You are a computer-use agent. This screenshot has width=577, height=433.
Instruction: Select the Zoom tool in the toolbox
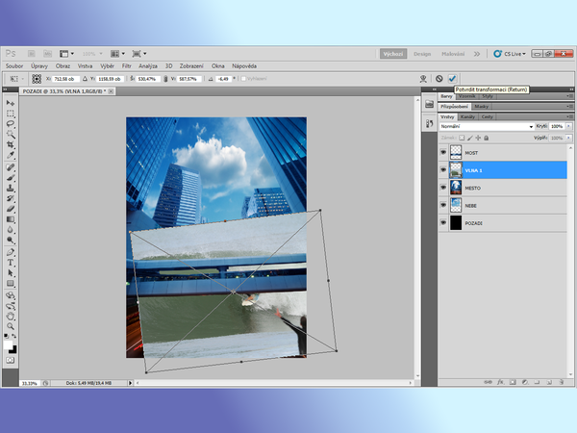[x=11, y=325]
